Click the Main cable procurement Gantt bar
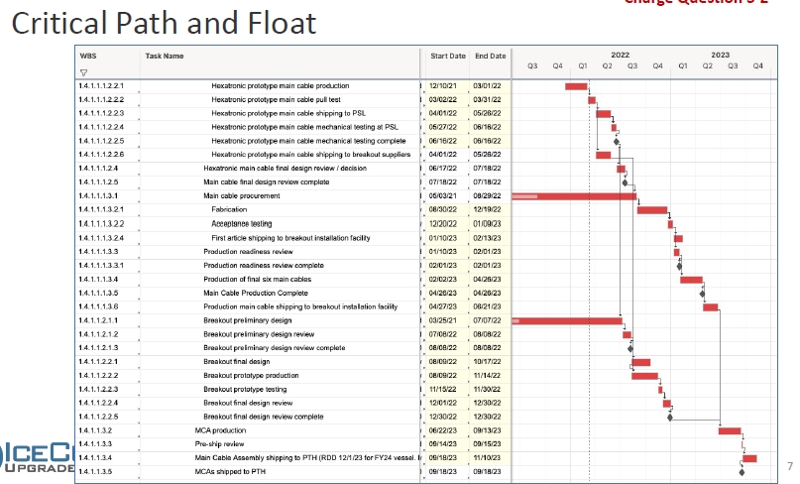Screen dimensions: 800x484 574,196
